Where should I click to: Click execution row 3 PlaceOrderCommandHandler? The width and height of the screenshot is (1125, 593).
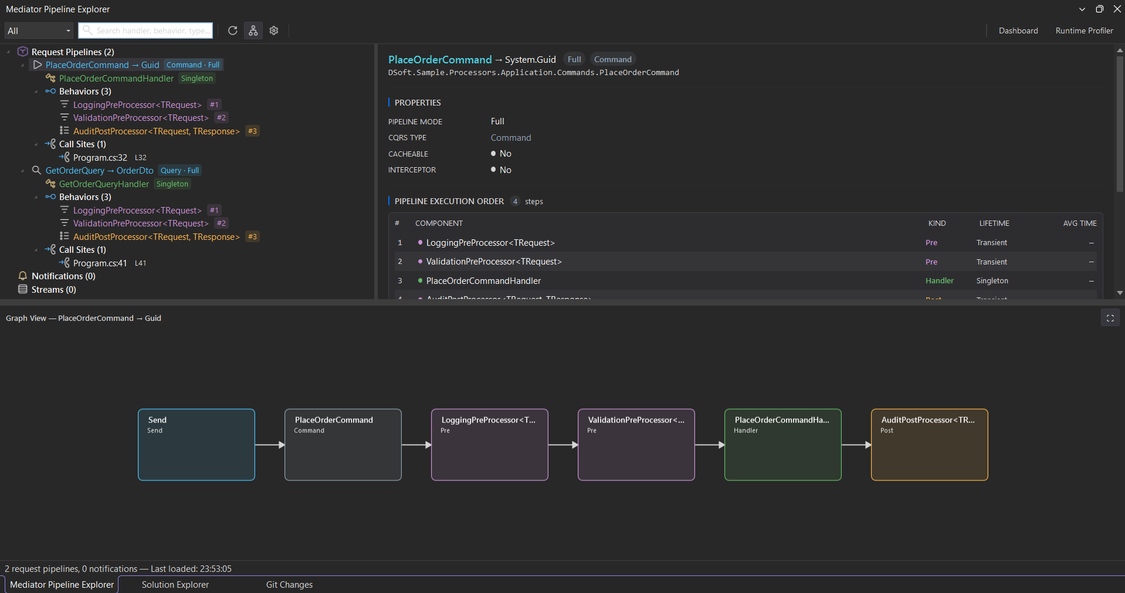[745, 281]
